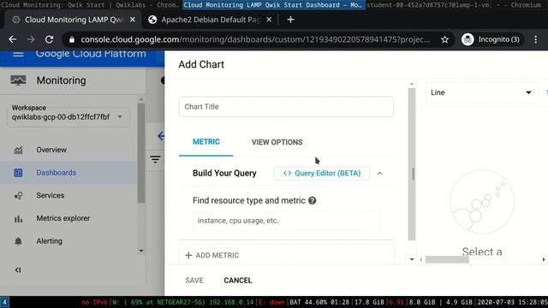Switch to the VIEW OPTIONS tab
Viewport: 548px width, 308px height.
pos(277,142)
